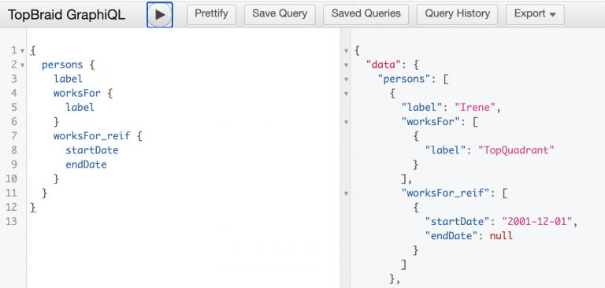Screen dimensions: 605x288
Task: Click the "2001-12-01" date value in results
Action: [x=537, y=222]
